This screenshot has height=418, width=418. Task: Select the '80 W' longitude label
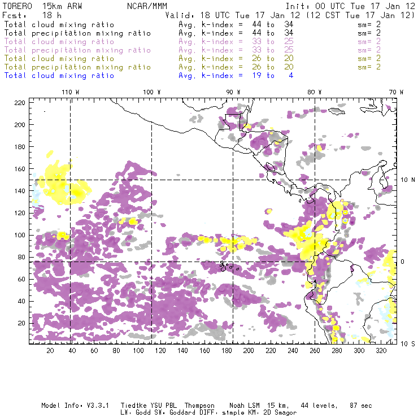coord(314,92)
